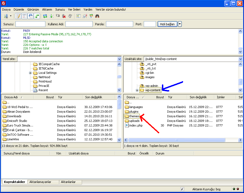The image size is (244, 193).
Task: Select _vti_pvt folder in remote tree
Action: [x=148, y=64]
